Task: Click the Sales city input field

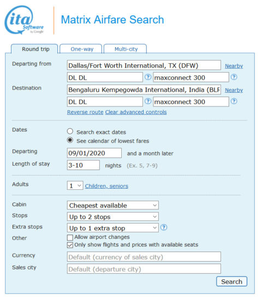Action: click(x=144, y=269)
